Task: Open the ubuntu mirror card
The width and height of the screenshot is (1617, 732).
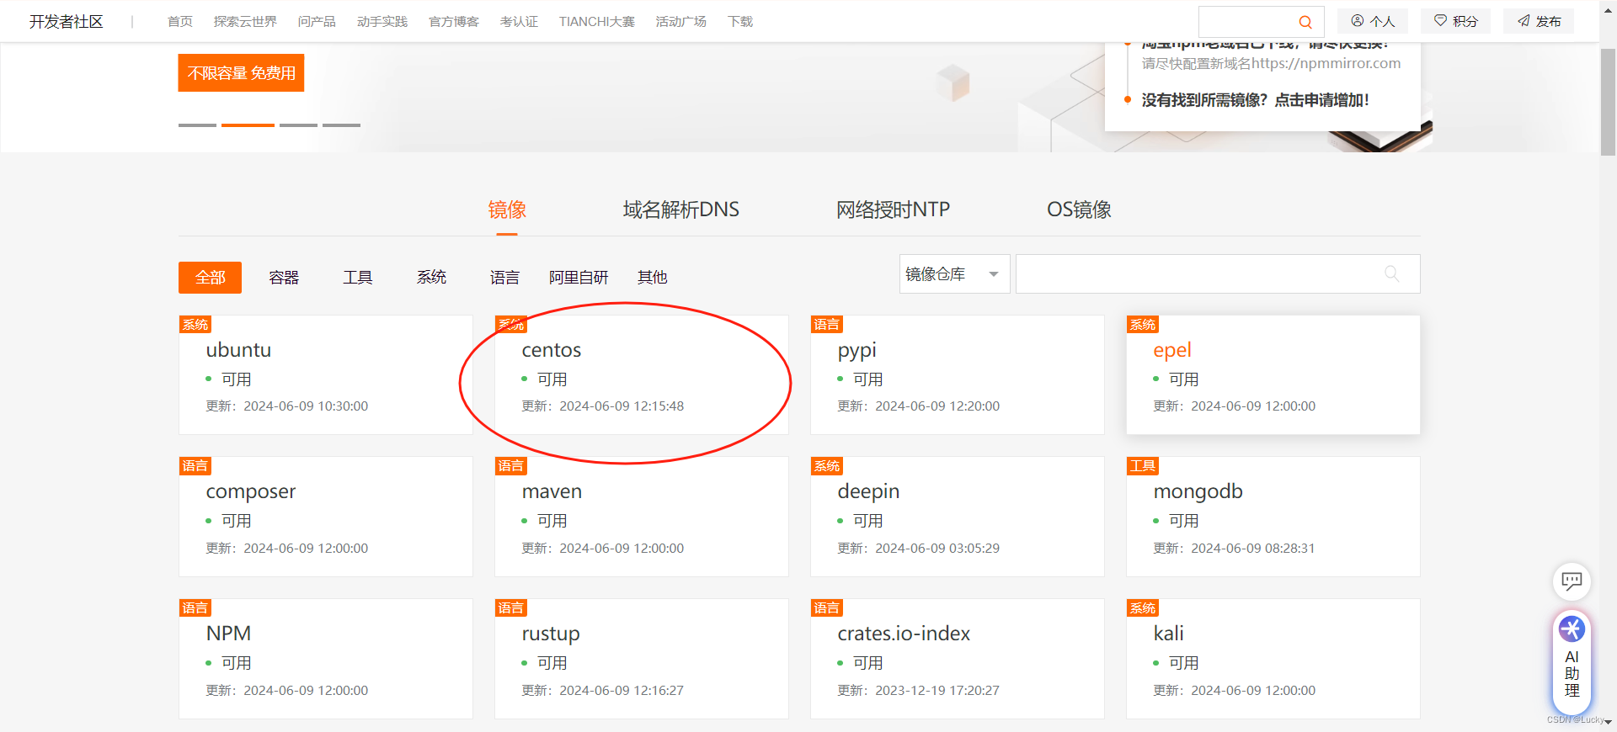Action: pyautogui.click(x=238, y=350)
